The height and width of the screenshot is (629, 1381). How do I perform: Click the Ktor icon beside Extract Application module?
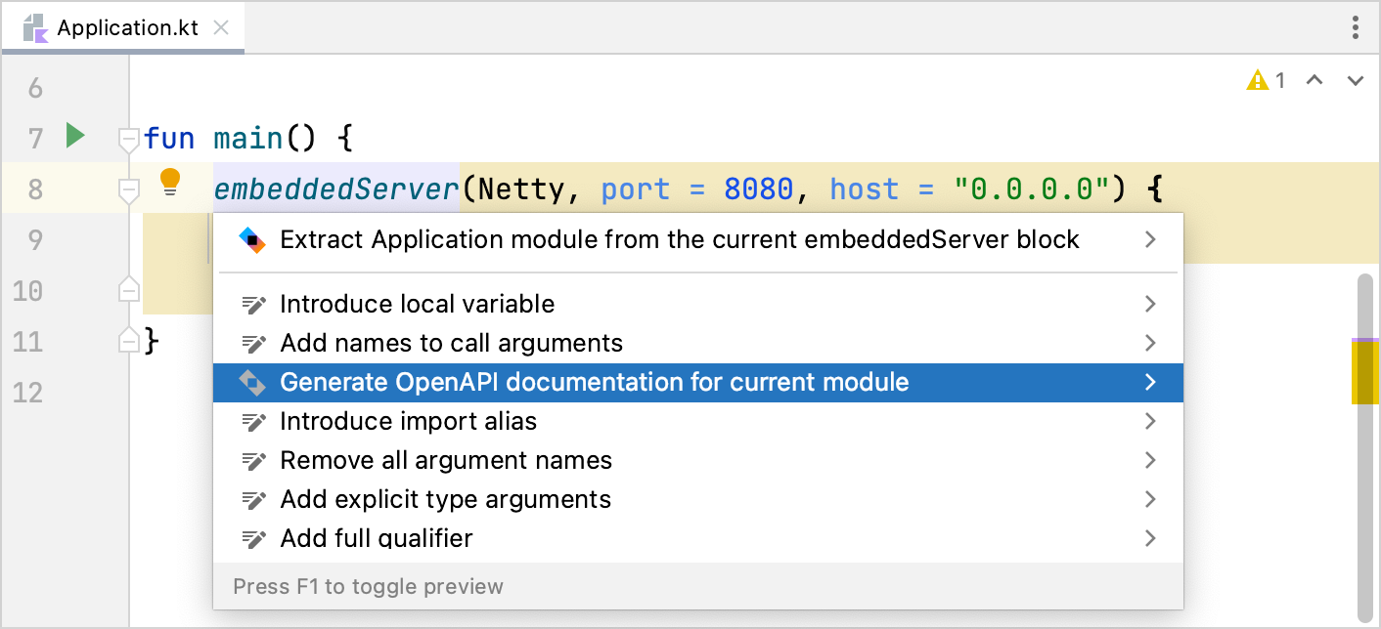[252, 239]
